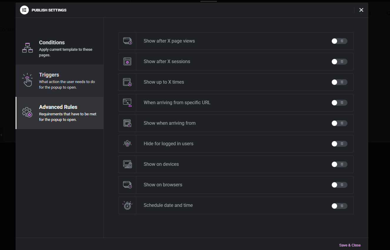Click the logged in users icon

pos(127,144)
